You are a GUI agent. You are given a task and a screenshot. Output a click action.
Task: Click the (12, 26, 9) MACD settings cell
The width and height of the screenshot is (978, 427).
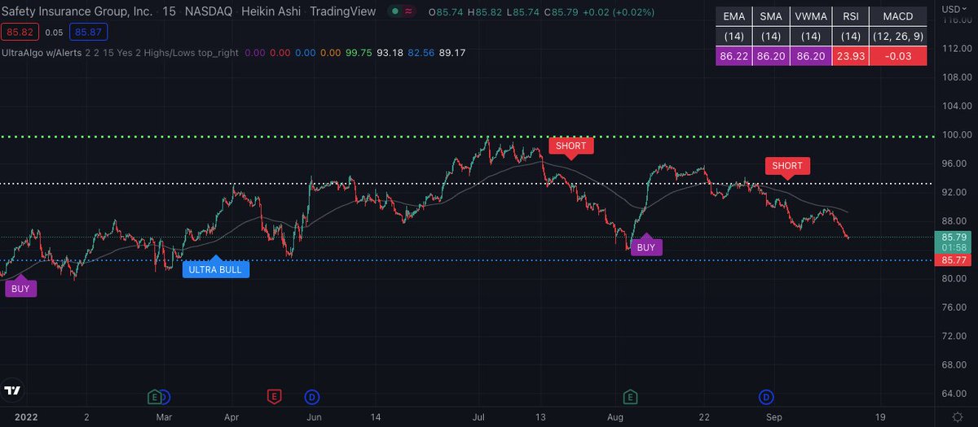tap(897, 36)
